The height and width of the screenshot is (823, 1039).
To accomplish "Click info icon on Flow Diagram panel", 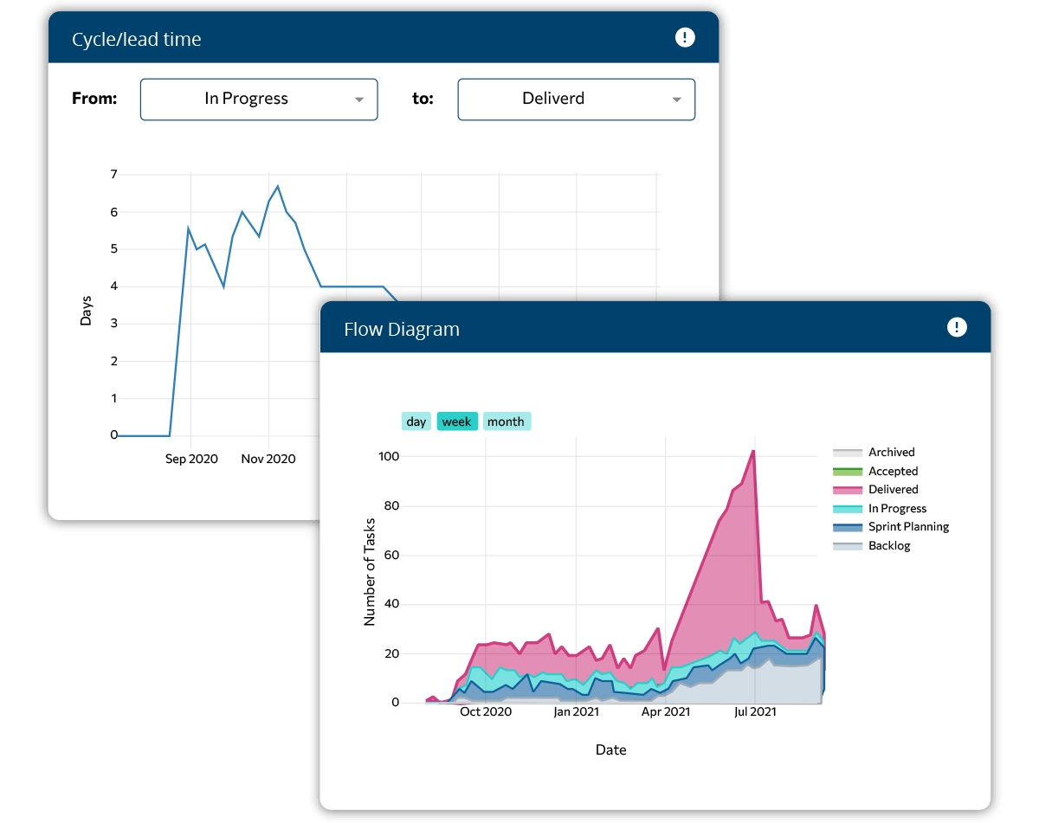I will pyautogui.click(x=957, y=327).
